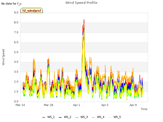Click the 9.0 y-axis tick label
The height and width of the screenshot is (122, 163).
(x=16, y=13)
